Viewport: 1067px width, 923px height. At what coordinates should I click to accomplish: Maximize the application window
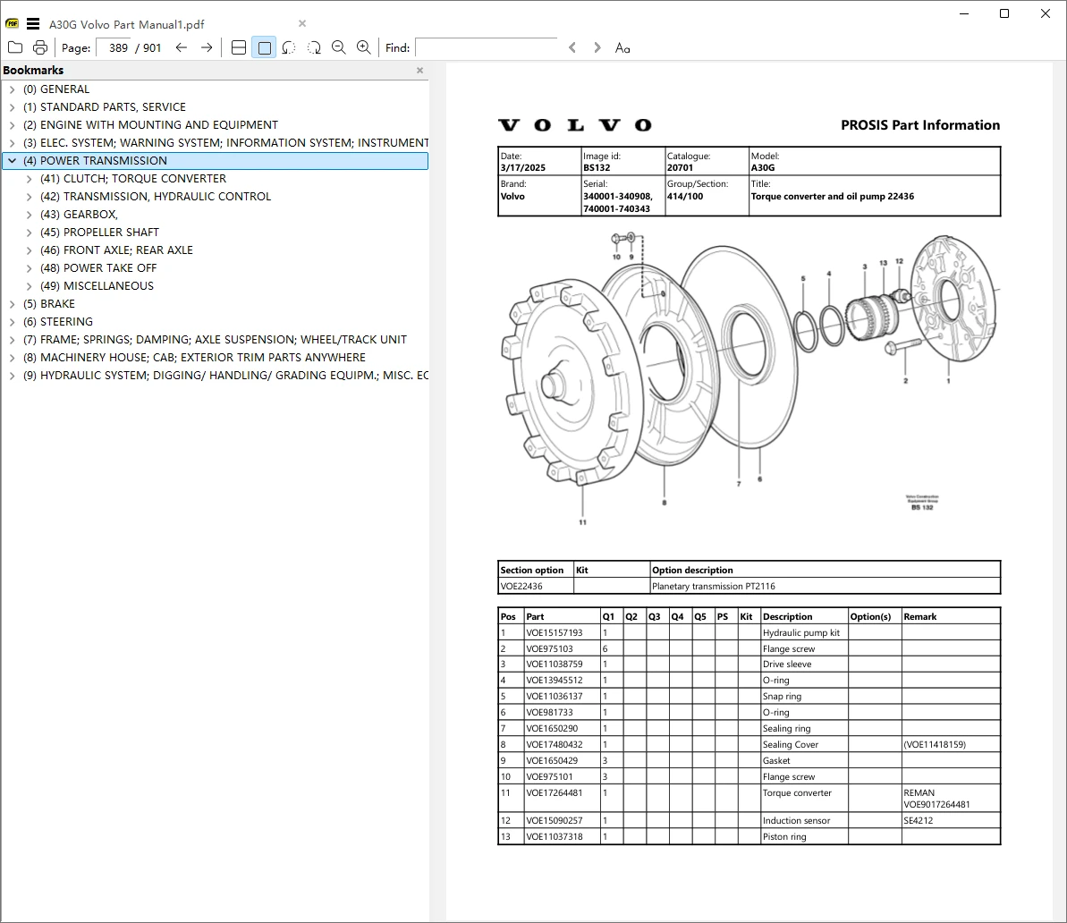pos(1004,13)
